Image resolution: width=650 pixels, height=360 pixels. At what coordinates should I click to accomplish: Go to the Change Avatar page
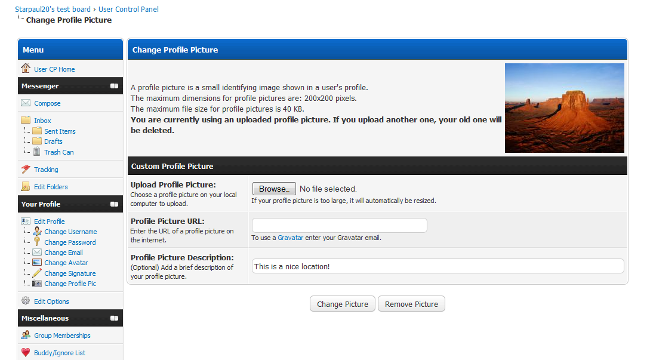click(x=66, y=263)
